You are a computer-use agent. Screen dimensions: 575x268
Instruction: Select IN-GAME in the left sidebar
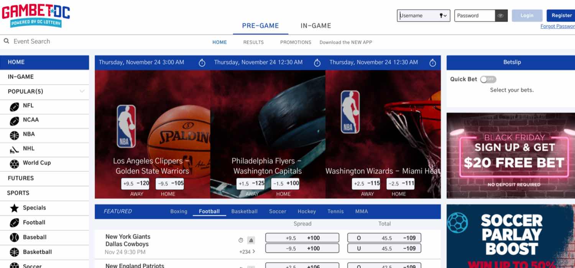(44, 77)
